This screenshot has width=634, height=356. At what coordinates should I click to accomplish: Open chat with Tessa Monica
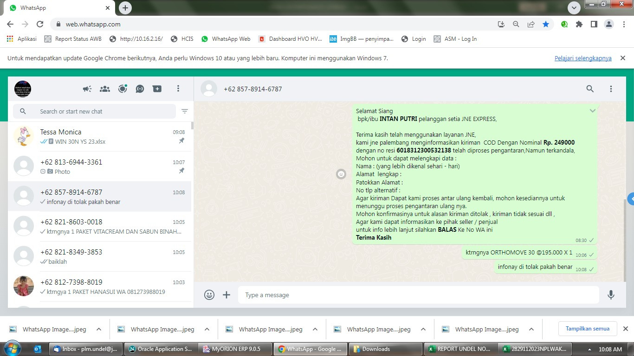[x=99, y=136]
